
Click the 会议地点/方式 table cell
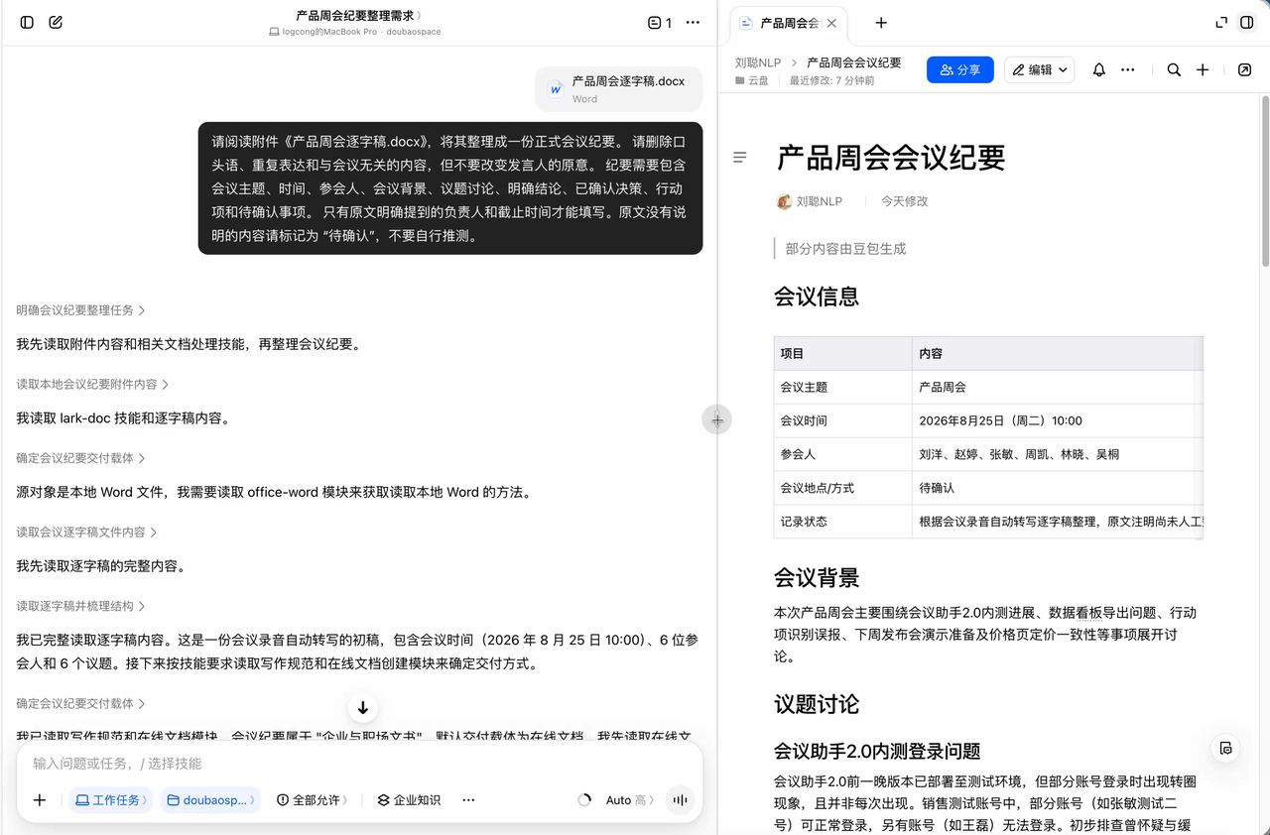pyautogui.click(x=843, y=488)
